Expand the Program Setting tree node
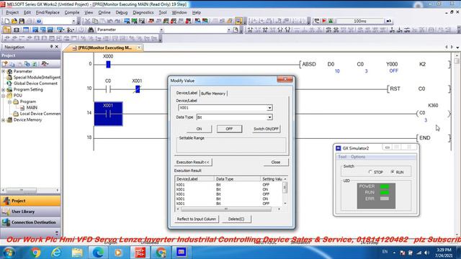This screenshot has height=259, width=461. tap(3, 89)
